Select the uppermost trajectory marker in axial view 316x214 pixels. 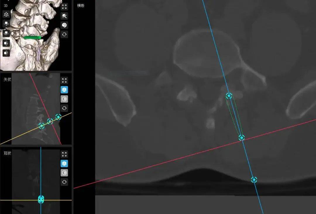pos(229,96)
